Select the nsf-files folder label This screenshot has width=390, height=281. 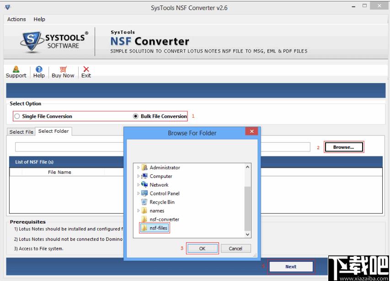[x=159, y=228]
